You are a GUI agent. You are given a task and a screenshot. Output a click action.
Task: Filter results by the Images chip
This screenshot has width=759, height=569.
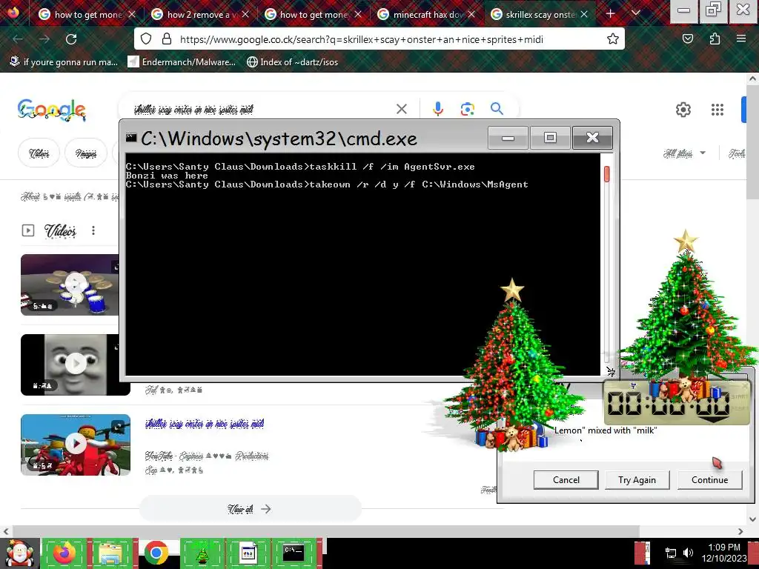click(x=86, y=153)
